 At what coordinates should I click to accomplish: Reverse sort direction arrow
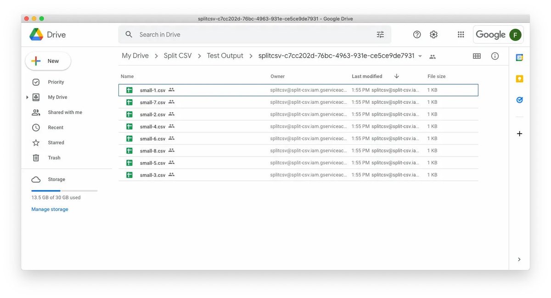pyautogui.click(x=396, y=76)
